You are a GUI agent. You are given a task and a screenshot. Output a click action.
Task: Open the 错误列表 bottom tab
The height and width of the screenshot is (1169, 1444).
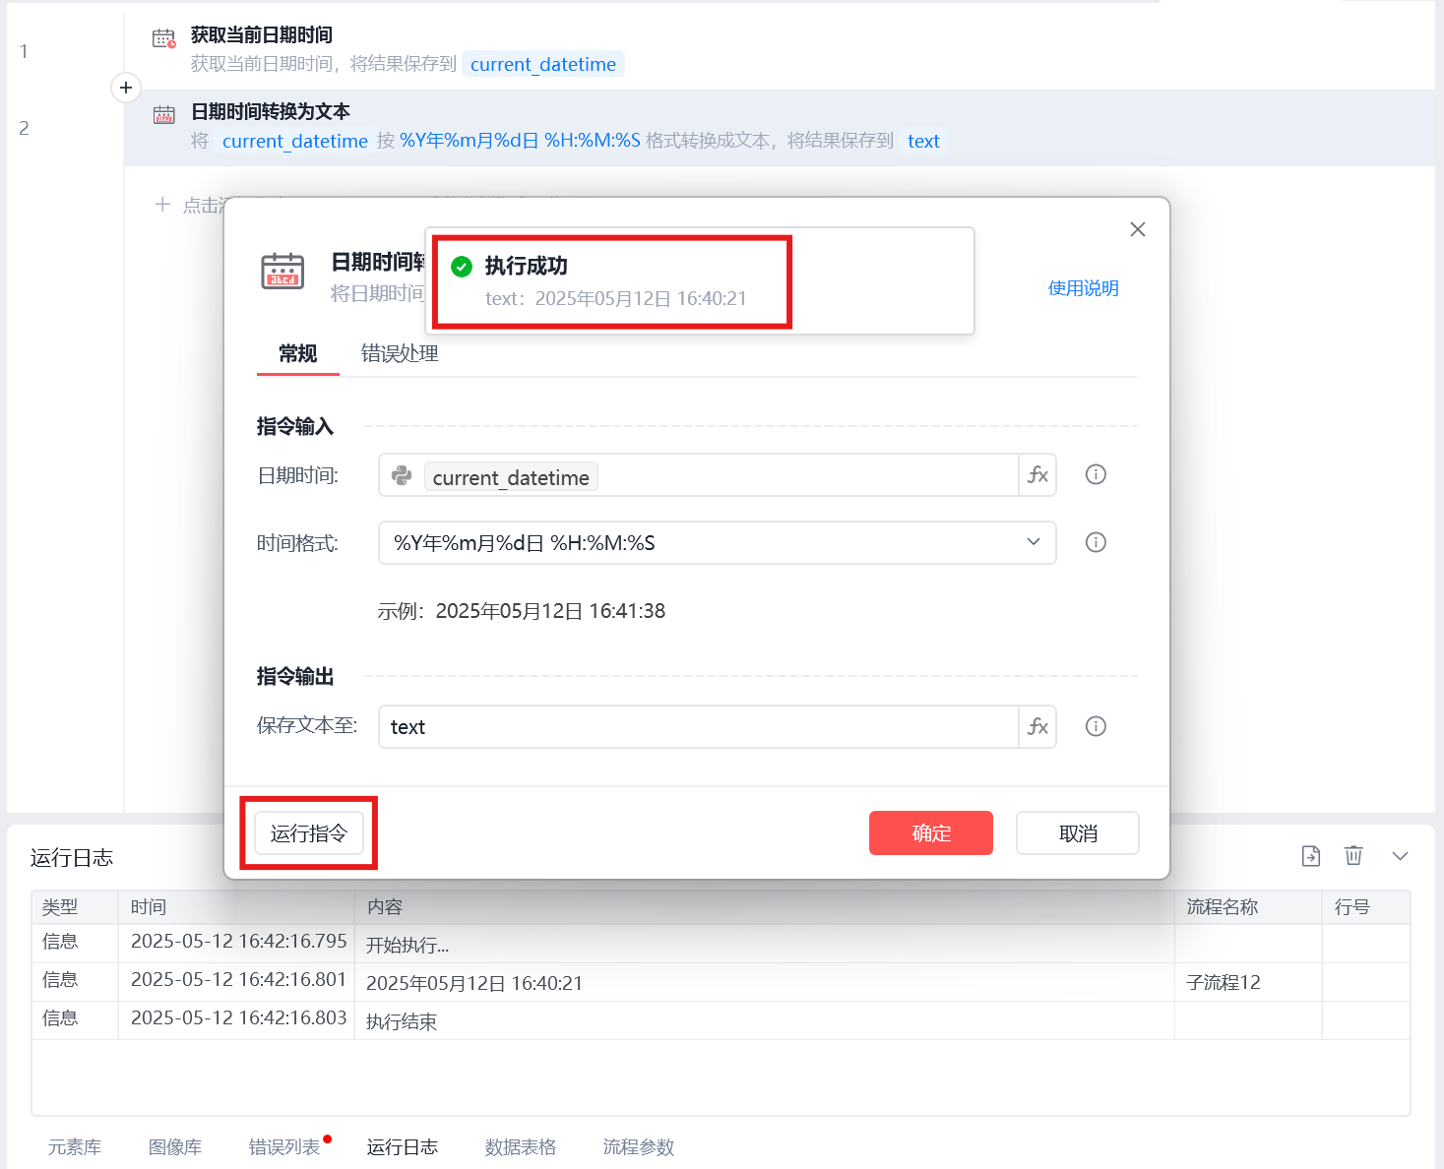coord(285,1147)
